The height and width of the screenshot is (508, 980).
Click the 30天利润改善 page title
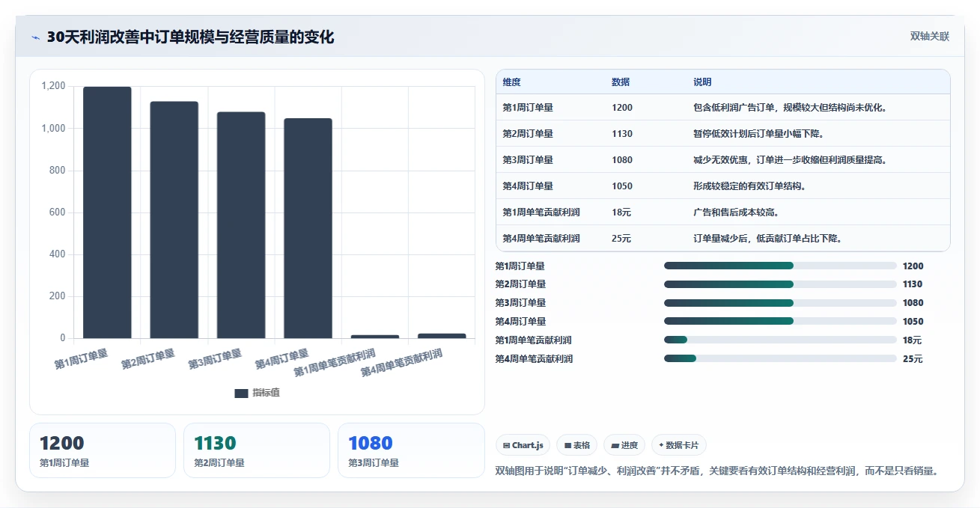pyautogui.click(x=190, y=37)
